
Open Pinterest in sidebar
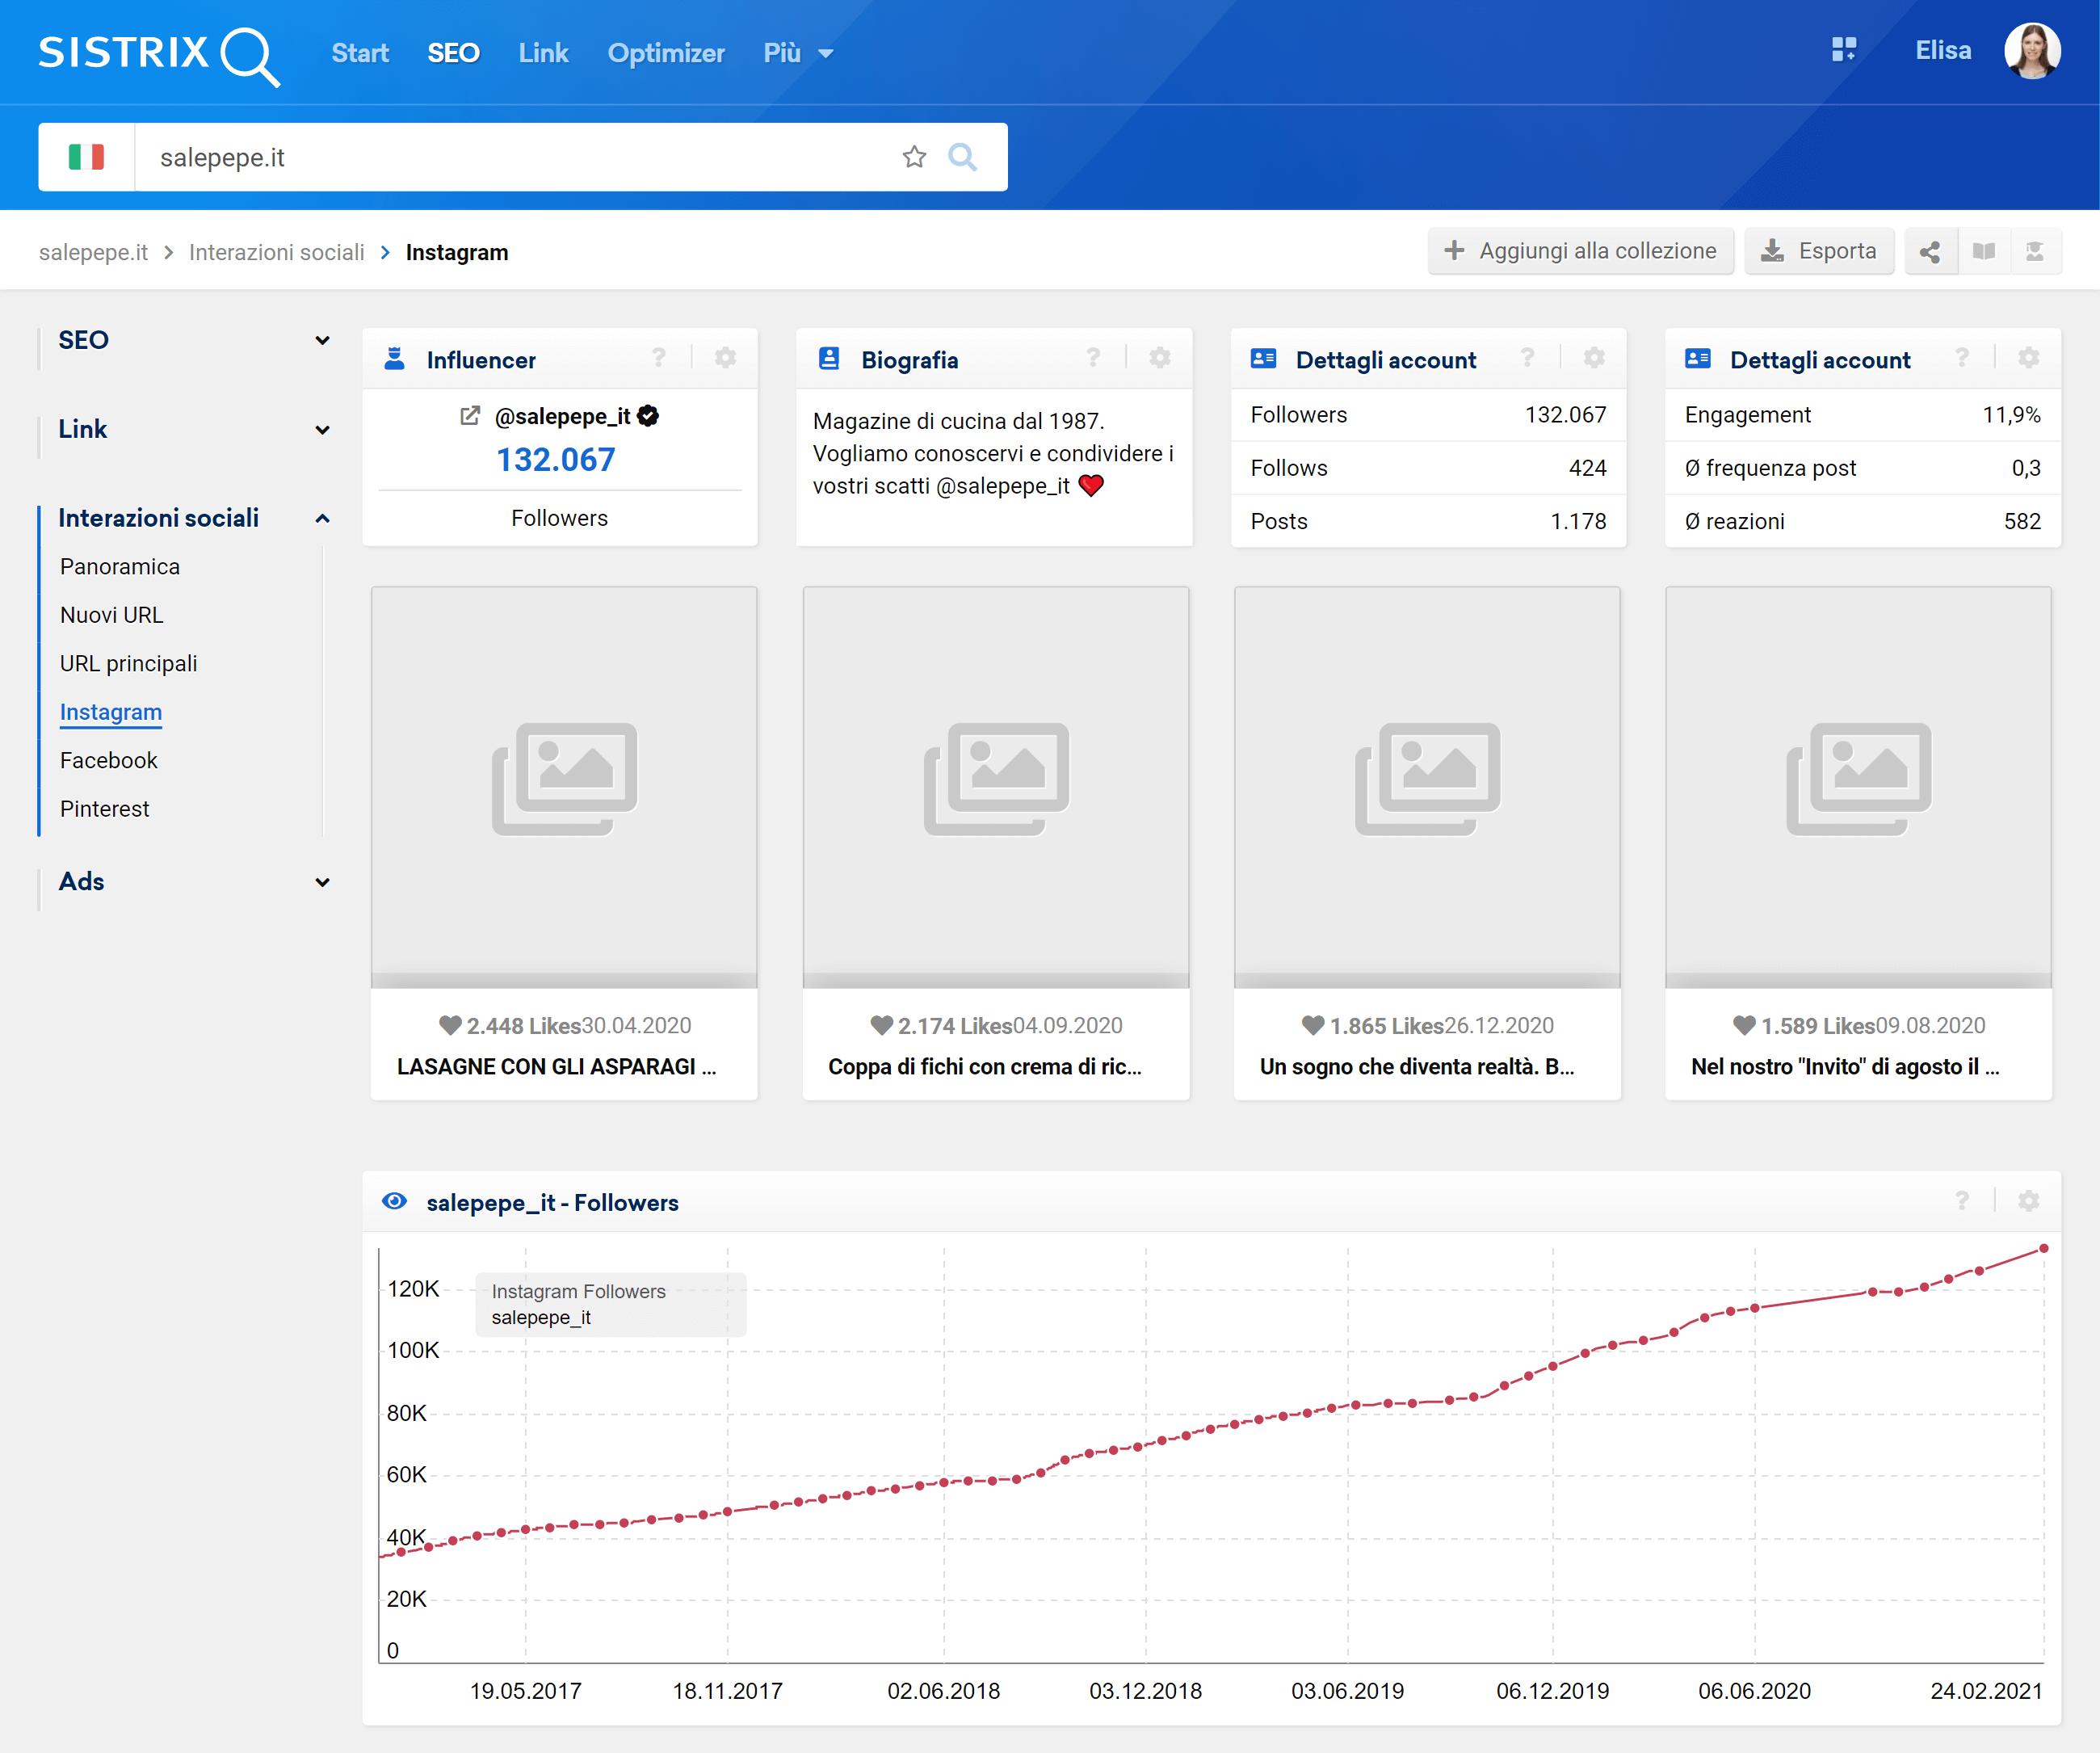[x=104, y=809]
